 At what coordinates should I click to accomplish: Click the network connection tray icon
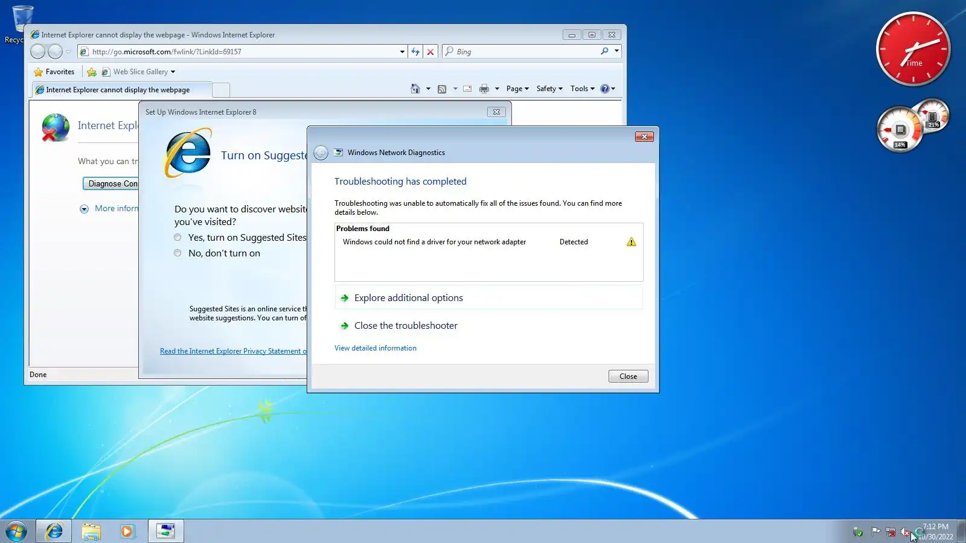(x=891, y=532)
